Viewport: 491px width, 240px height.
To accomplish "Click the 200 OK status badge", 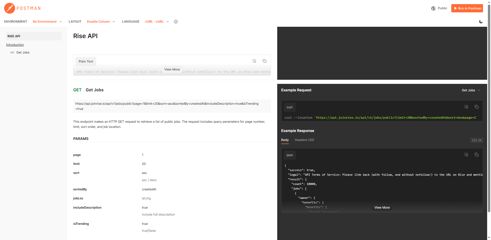I will tap(477, 140).
